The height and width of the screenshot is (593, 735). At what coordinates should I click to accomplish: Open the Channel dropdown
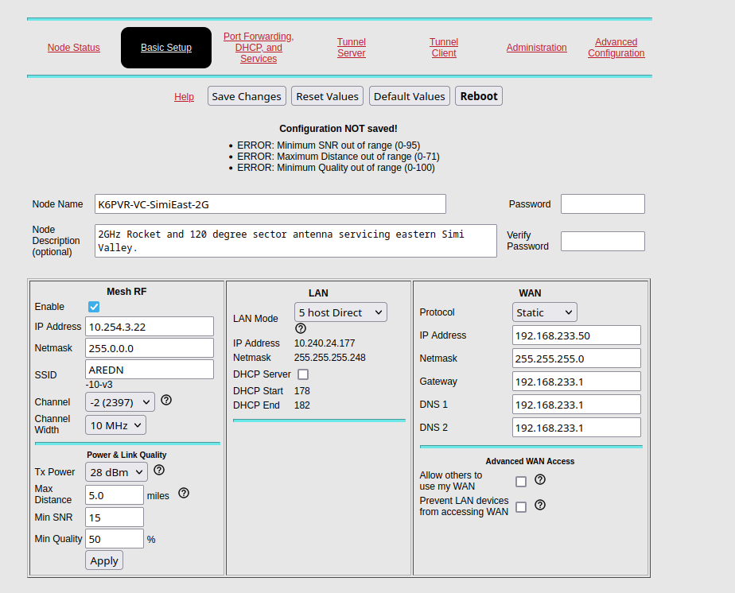[119, 401]
